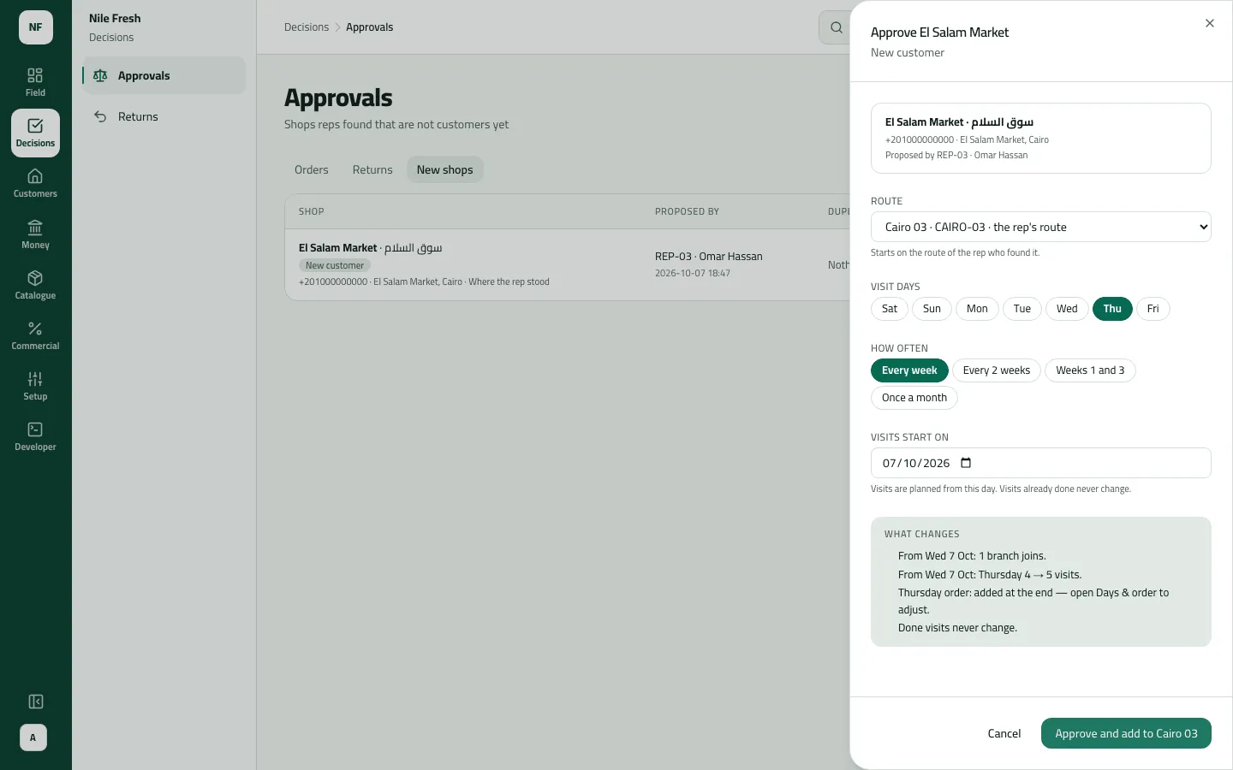Screen dimensions: 1233x770
Task: Click the New customer badge in table
Action: [x=335, y=265]
